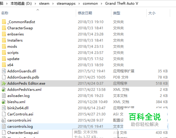Expand the chevron after steam breadcrumb

(53, 4)
